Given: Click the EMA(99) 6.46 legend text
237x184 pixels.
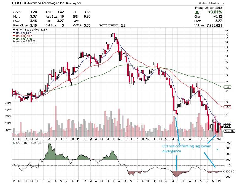Looking at the screenshot, I should pyautogui.click(x=24, y=39).
